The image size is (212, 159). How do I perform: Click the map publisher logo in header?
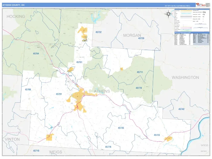(x=200, y=5)
